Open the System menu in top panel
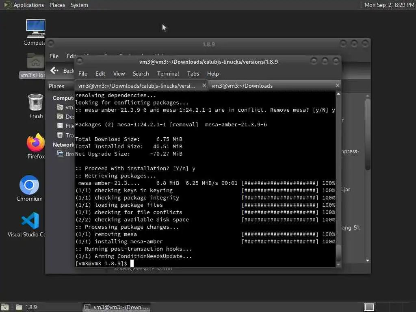416x312 pixels. pos(79,5)
